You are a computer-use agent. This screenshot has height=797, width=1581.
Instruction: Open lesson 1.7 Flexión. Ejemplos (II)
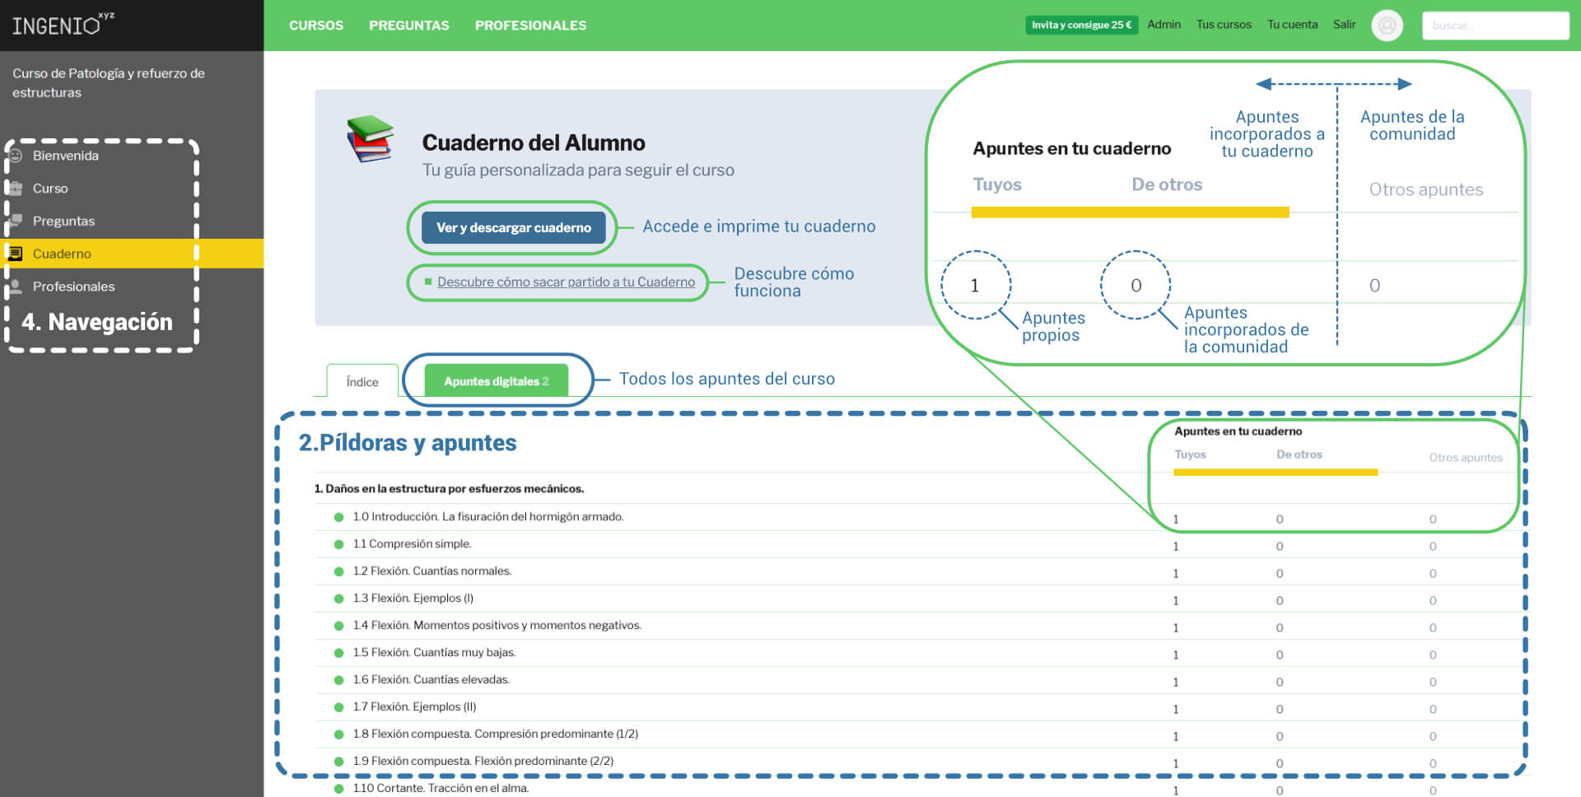click(415, 707)
